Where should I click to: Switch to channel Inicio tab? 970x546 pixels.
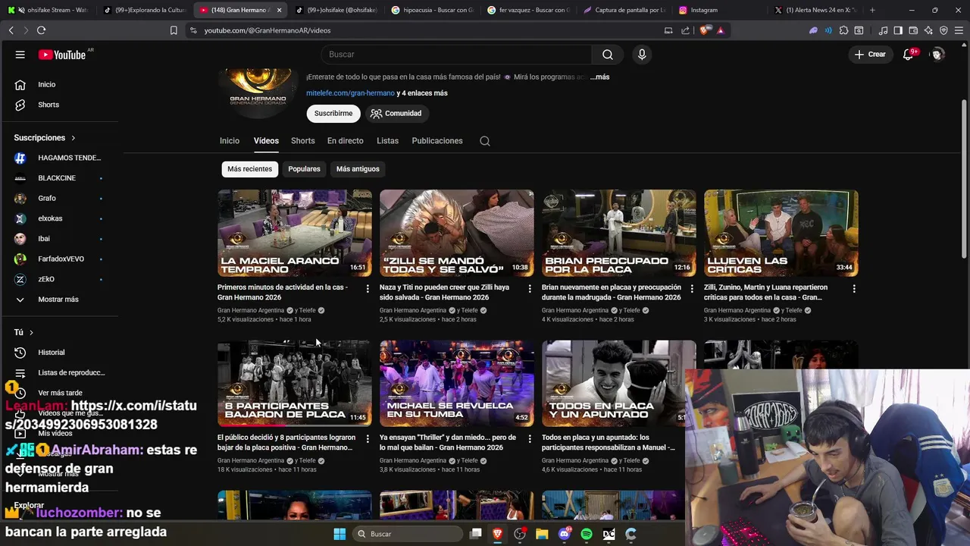230,141
